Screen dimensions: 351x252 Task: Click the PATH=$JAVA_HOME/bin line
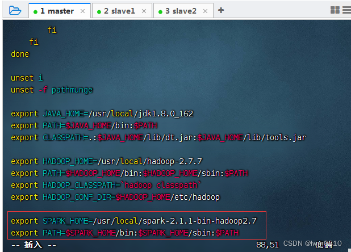[84, 125]
